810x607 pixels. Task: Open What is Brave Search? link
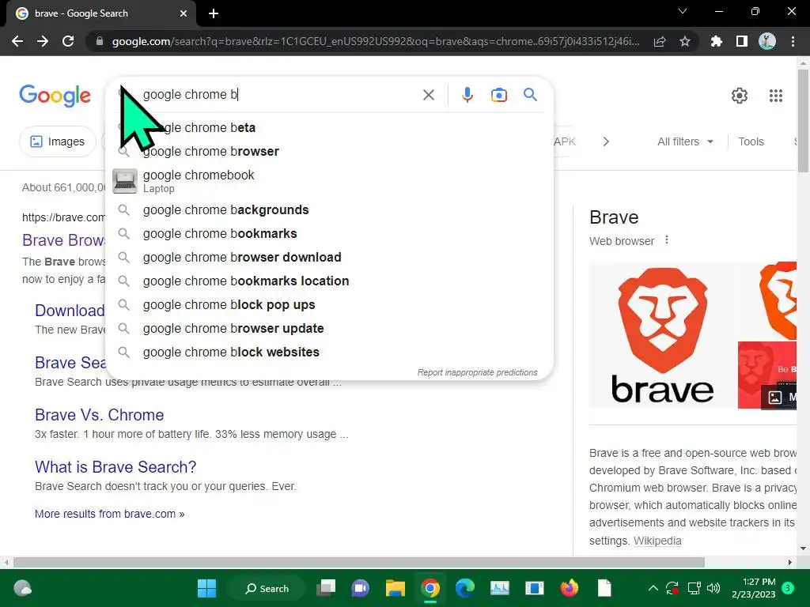click(115, 467)
